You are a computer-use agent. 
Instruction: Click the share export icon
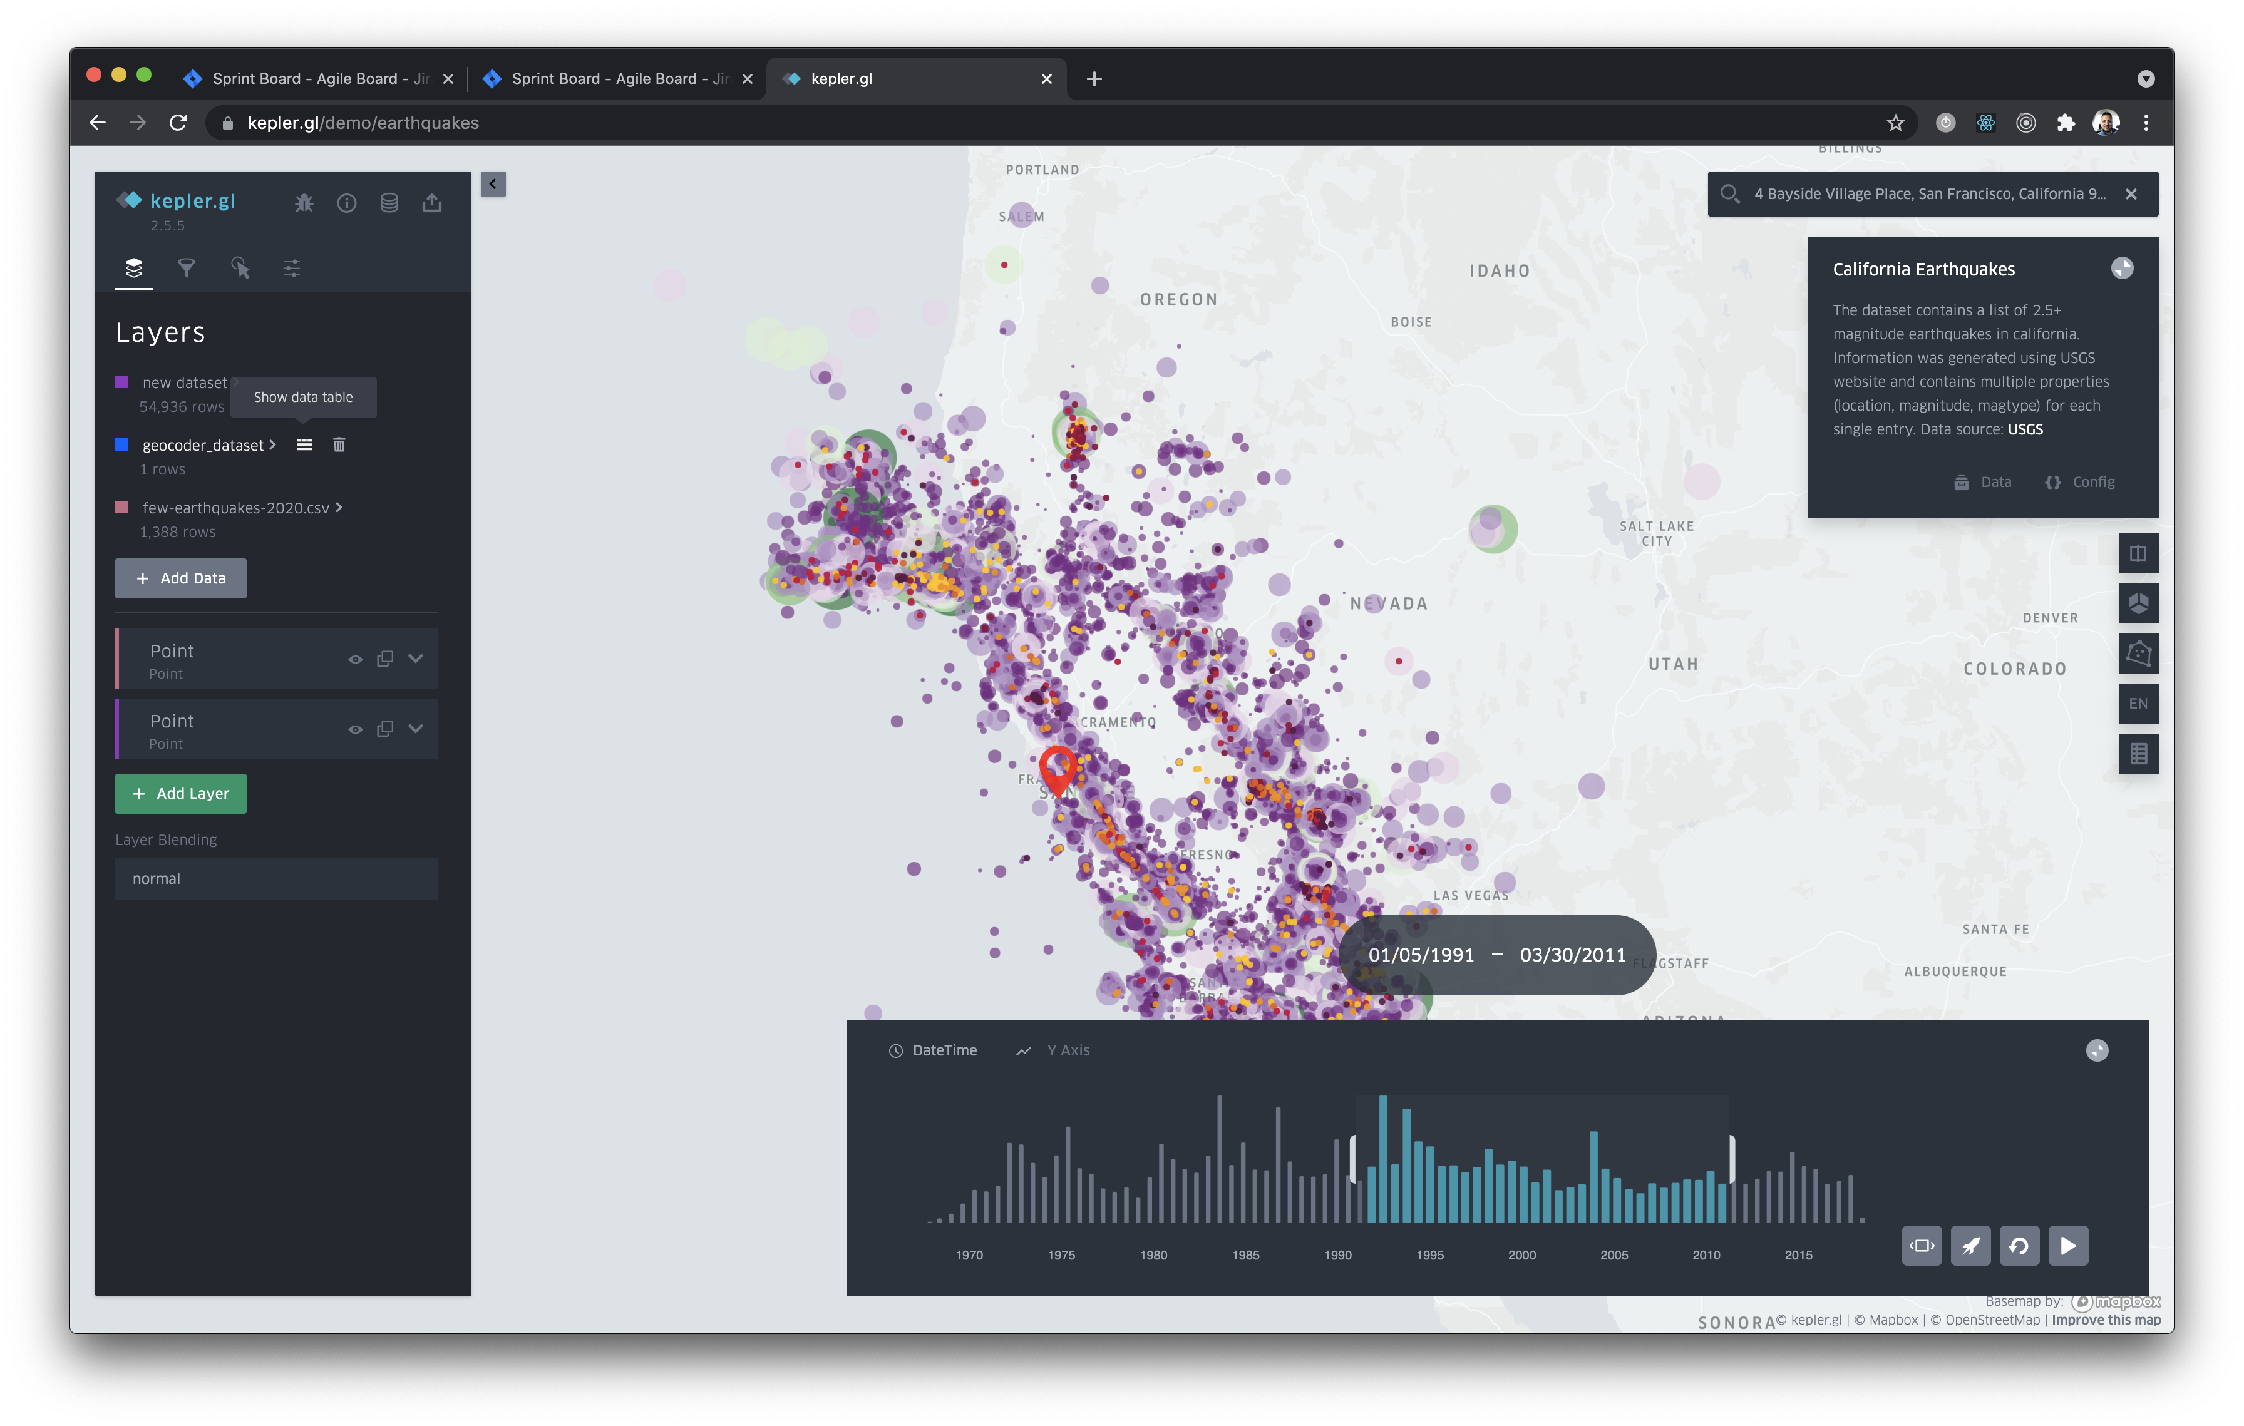click(x=431, y=202)
